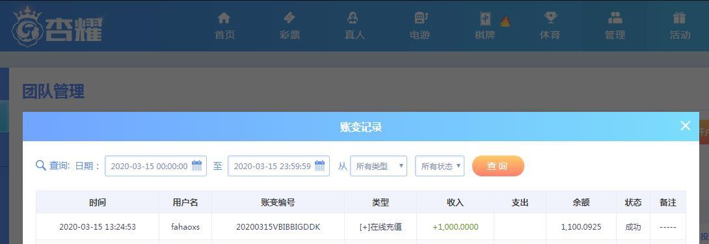Image resolution: width=709 pixels, height=244 pixels.
Task: Click the 支出 column header
Action: 520,202
